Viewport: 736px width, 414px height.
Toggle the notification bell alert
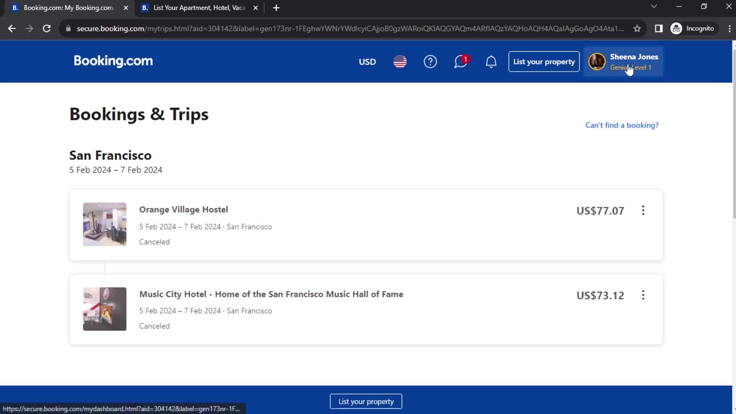pyautogui.click(x=490, y=61)
